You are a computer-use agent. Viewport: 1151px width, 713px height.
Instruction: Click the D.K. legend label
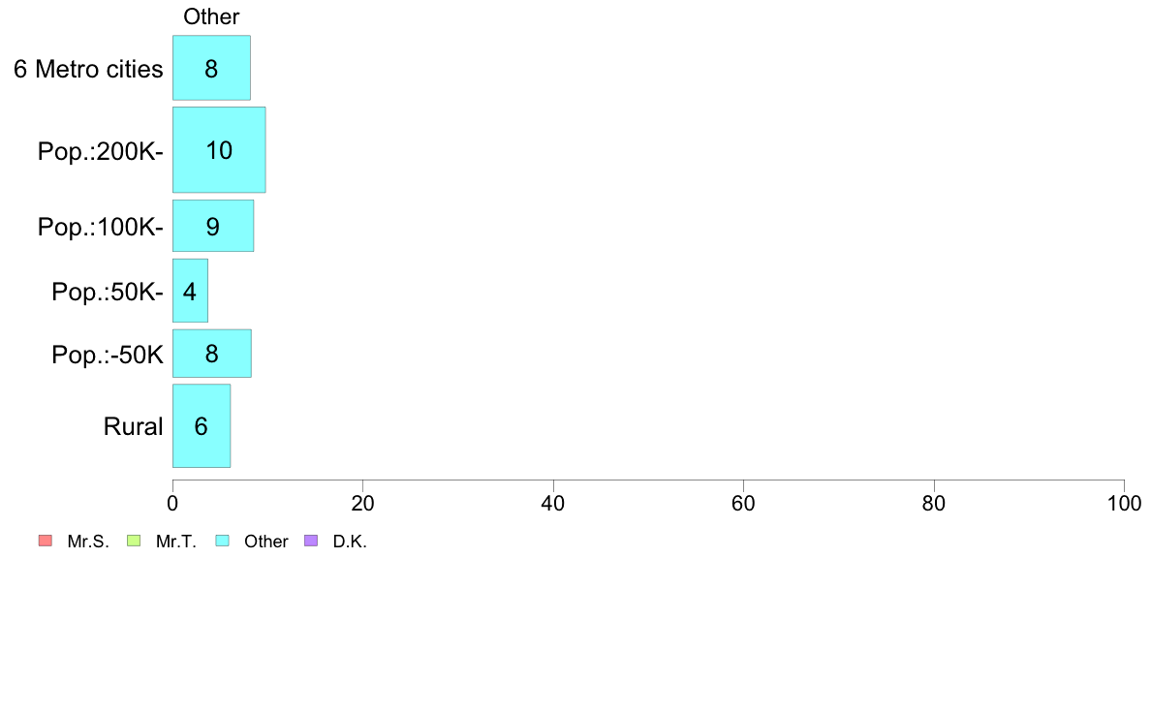350,542
